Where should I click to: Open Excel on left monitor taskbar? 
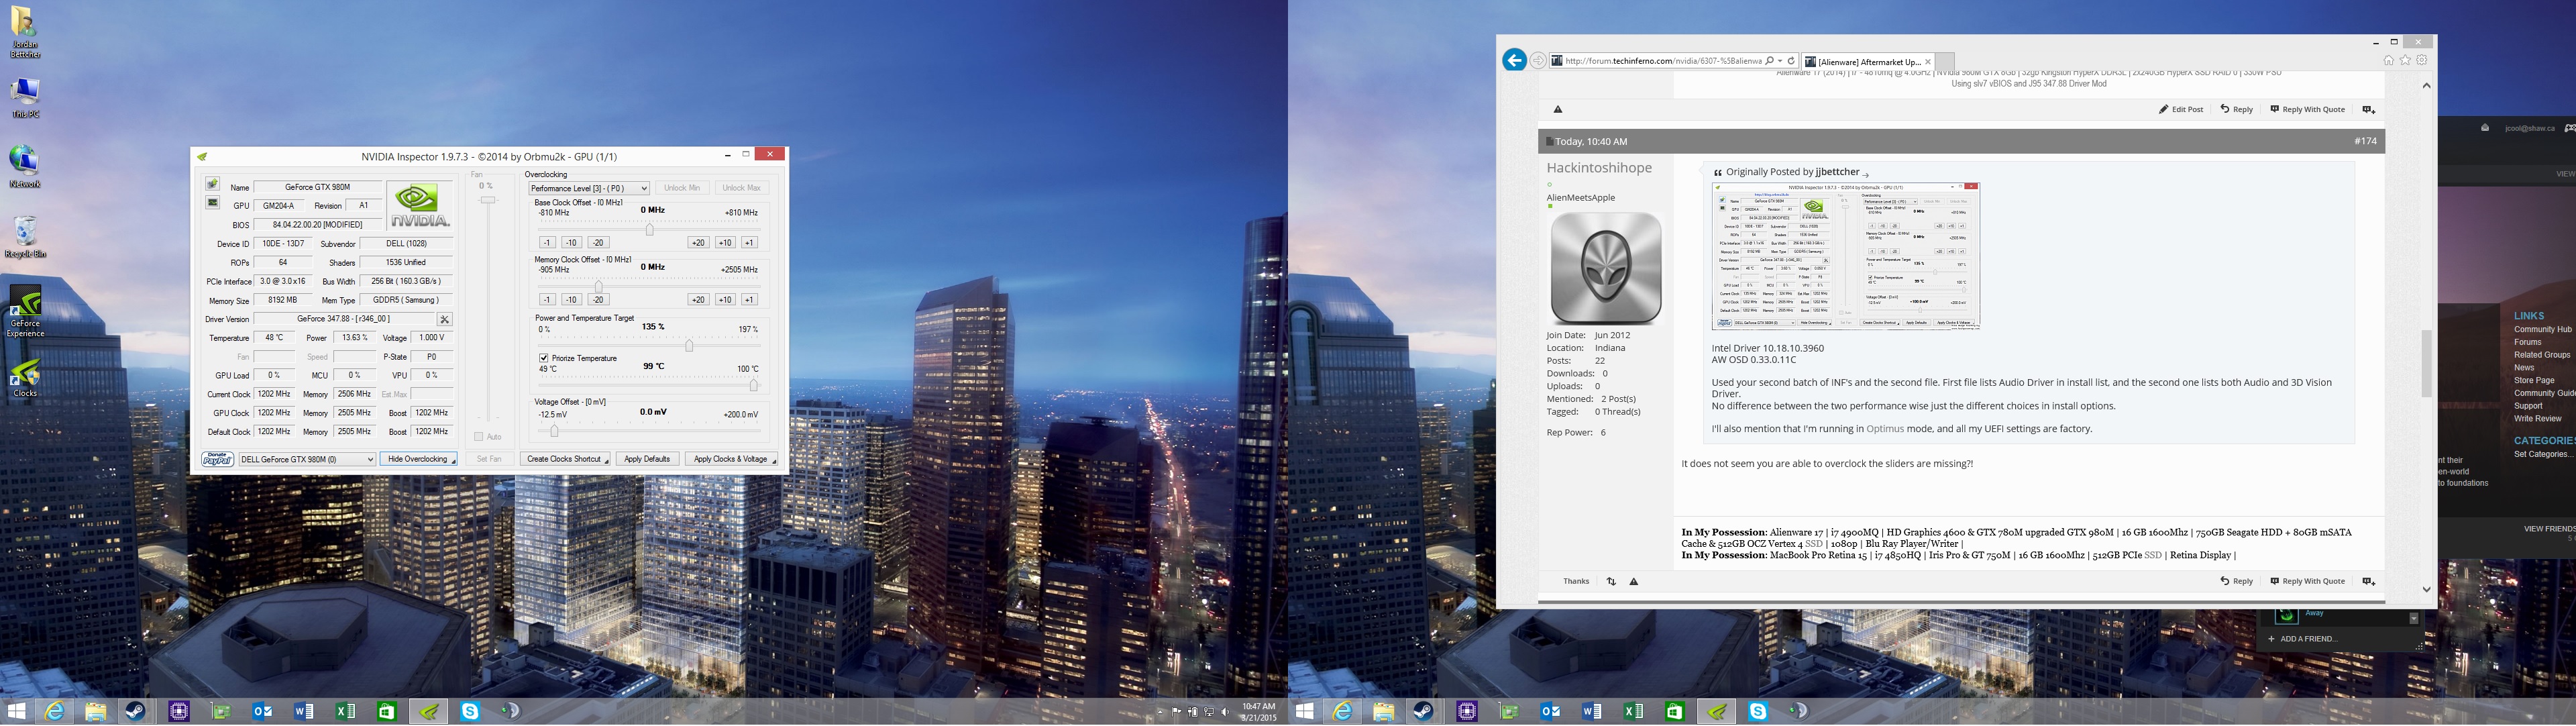point(346,711)
